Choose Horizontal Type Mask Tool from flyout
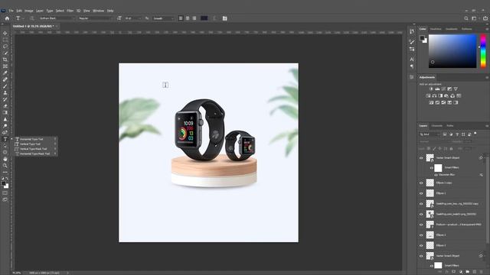 [35, 154]
